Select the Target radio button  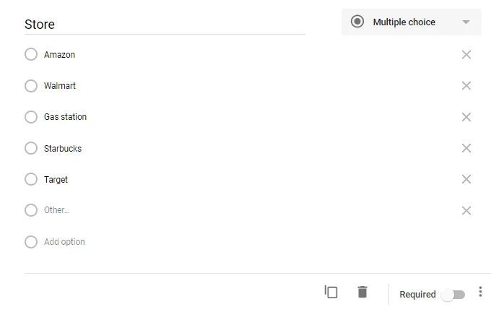click(x=31, y=179)
